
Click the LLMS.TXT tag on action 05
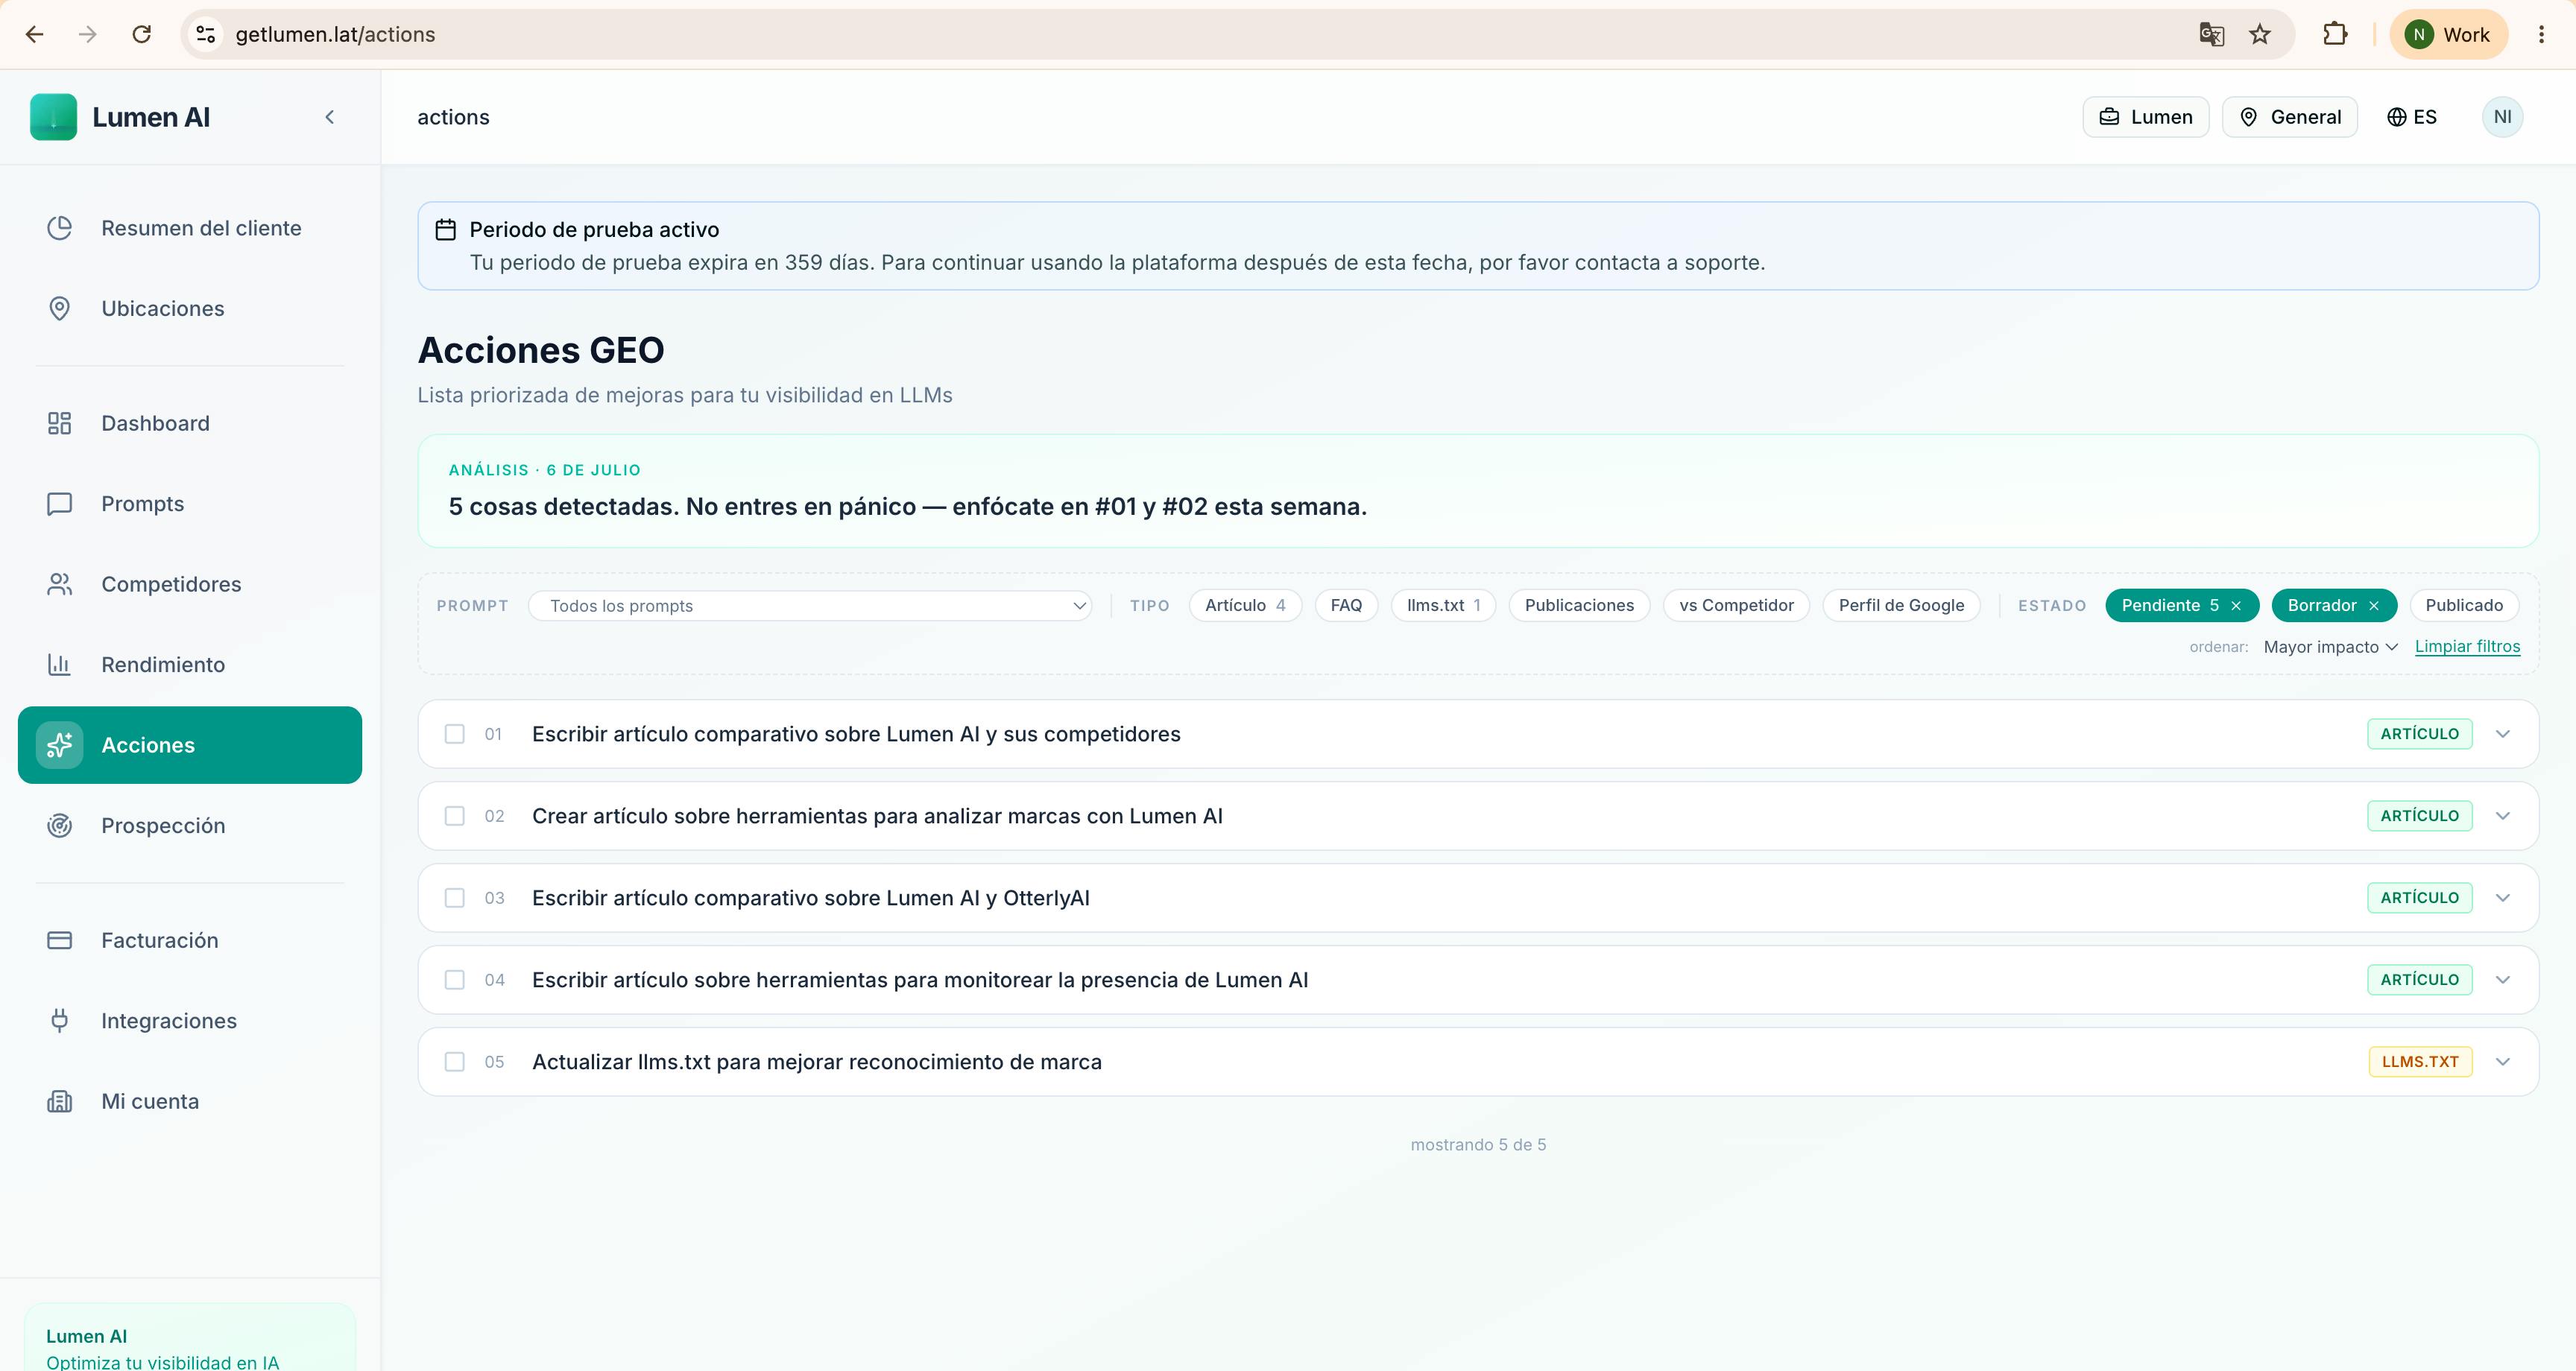(2420, 1062)
